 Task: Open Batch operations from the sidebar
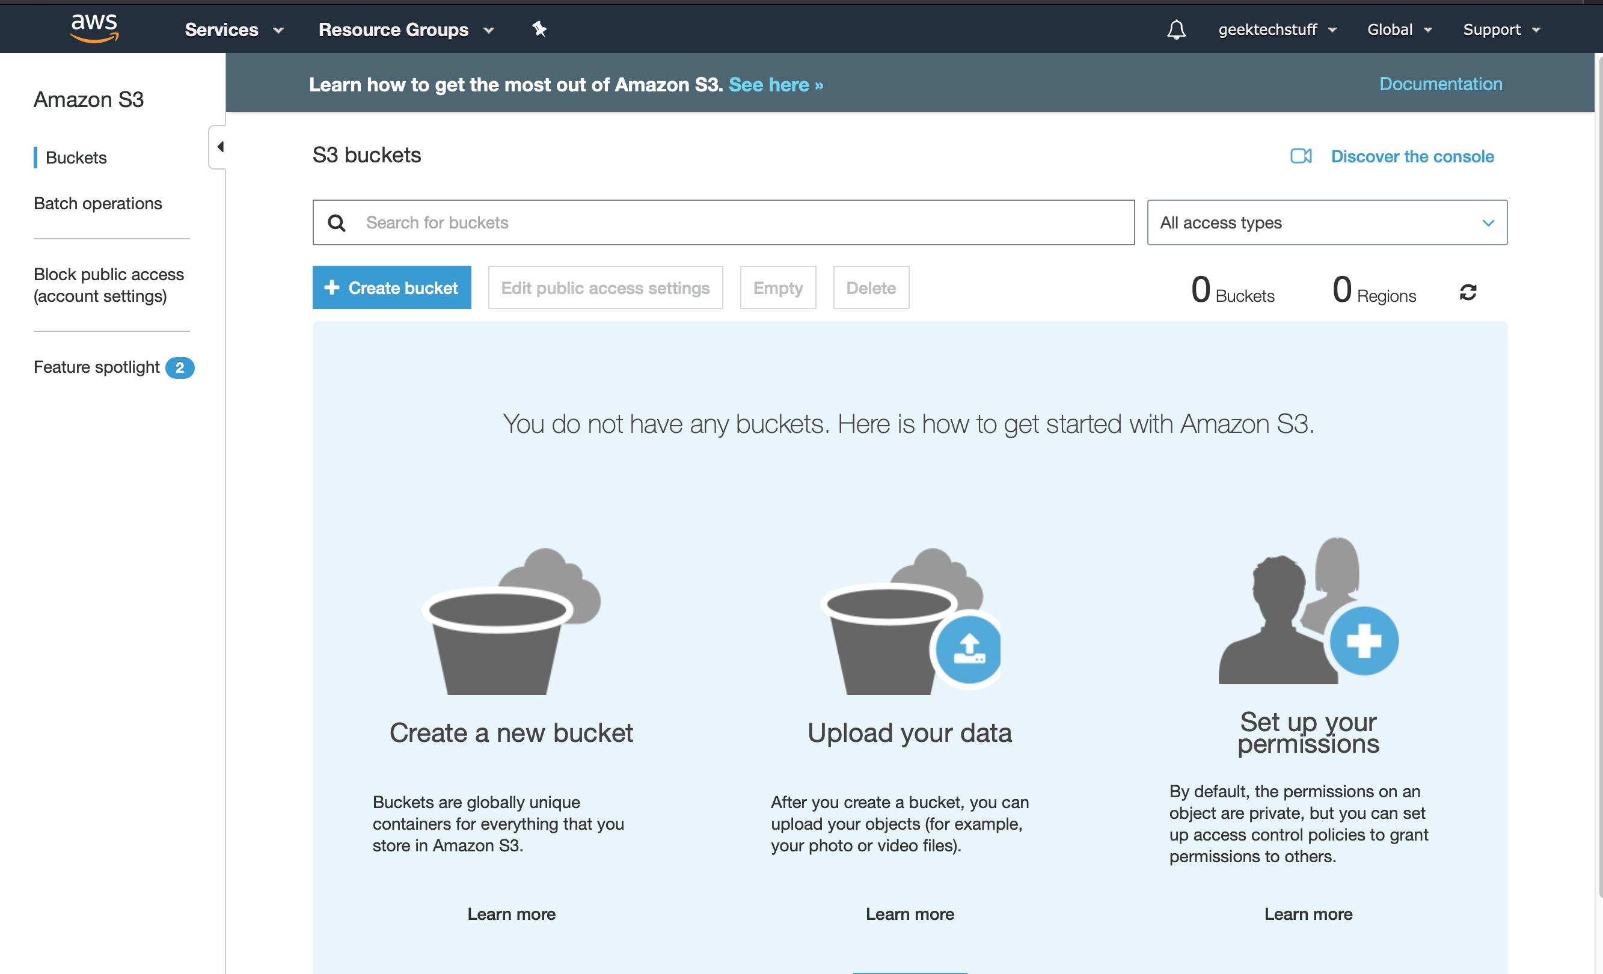pyautogui.click(x=97, y=203)
